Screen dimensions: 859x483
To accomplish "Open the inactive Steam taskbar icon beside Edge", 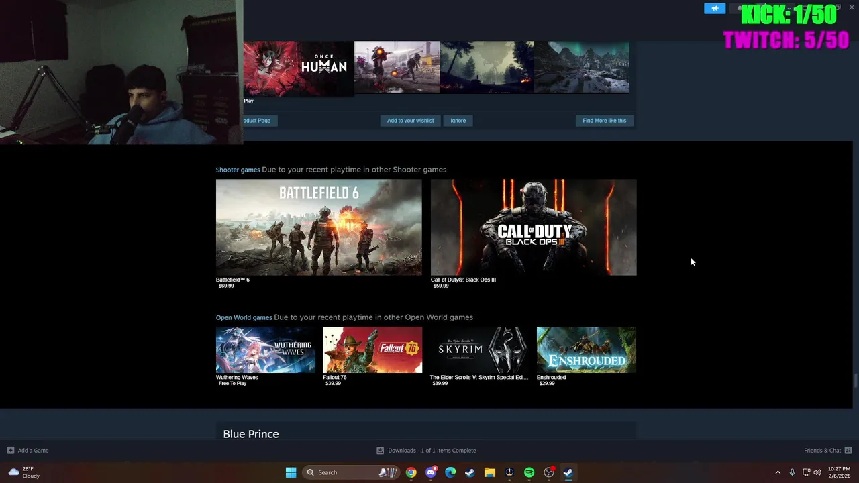I will pyautogui.click(x=470, y=472).
